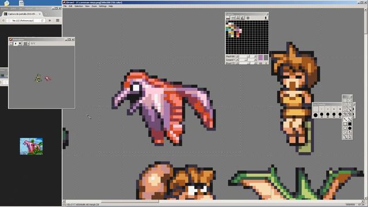The image size is (368, 207).
Task: Click first desktop icon at top left
Action: click(6, 3)
